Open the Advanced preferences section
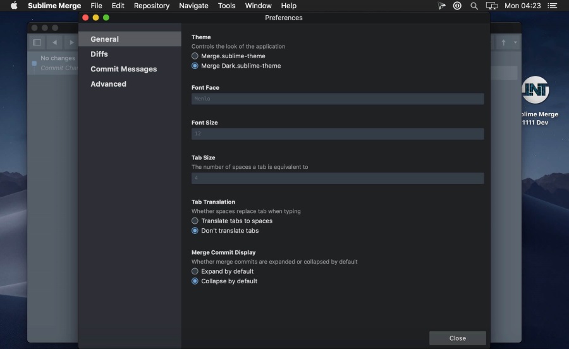Viewport: 569px width, 349px height. (130, 84)
